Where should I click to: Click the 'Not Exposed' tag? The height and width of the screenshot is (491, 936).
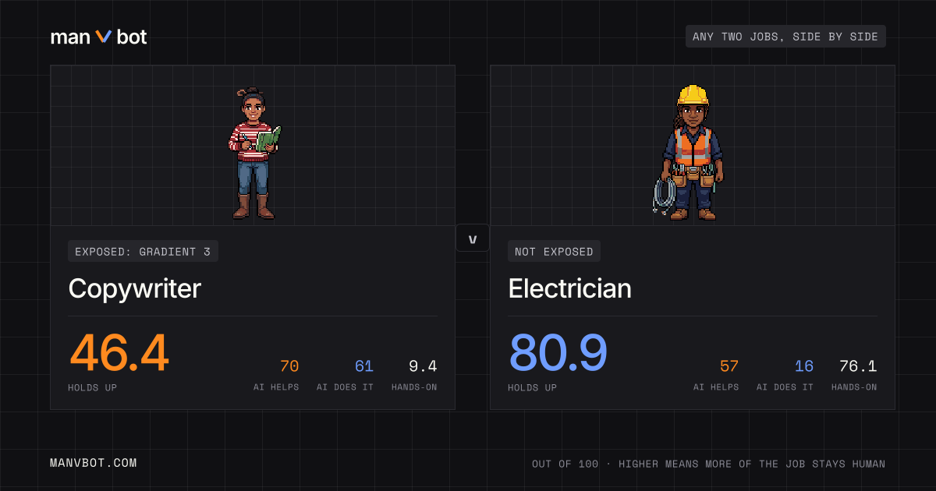pyautogui.click(x=554, y=251)
